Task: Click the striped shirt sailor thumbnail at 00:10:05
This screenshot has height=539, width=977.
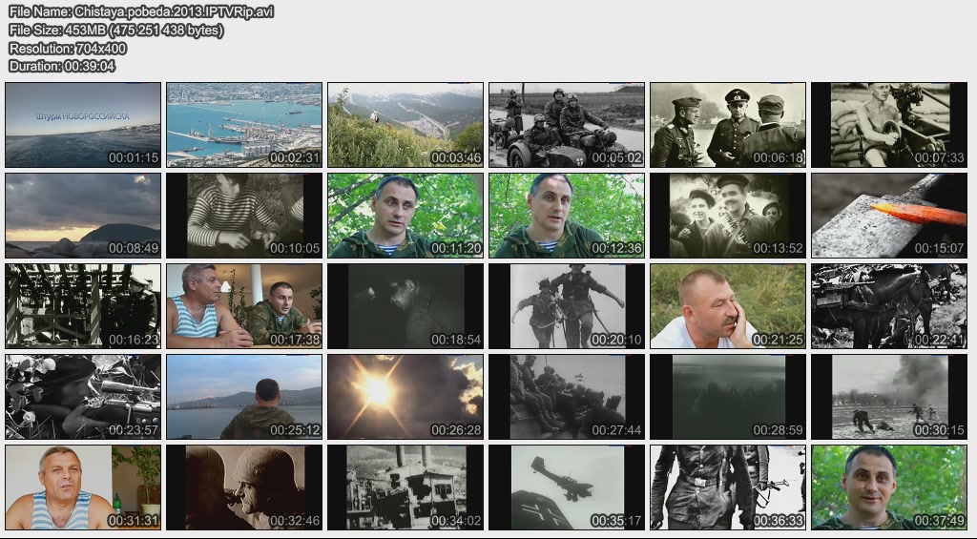Action: (244, 216)
